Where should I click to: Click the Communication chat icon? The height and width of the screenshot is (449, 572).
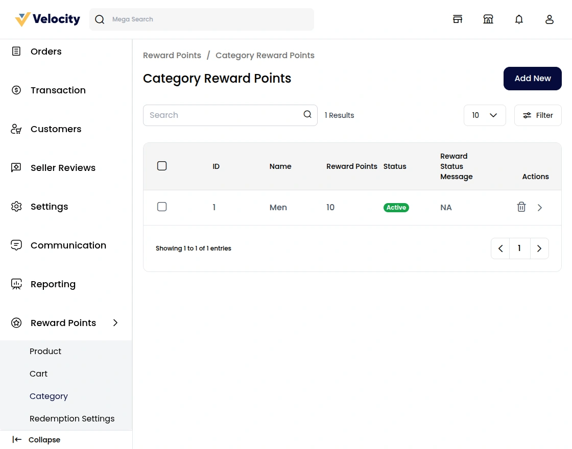coord(16,245)
